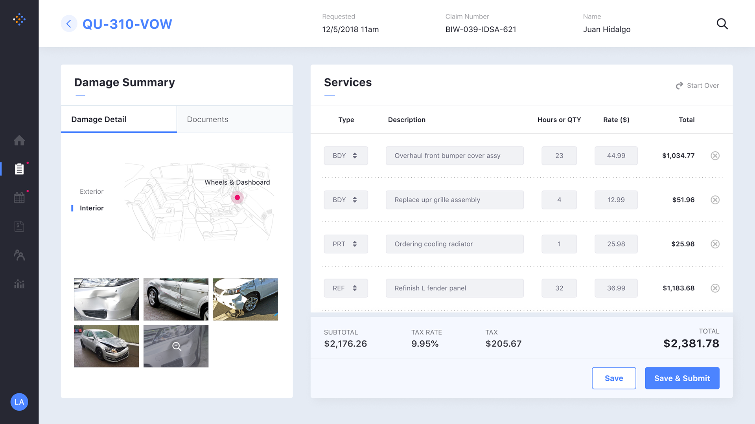Viewport: 755px width, 424px height.
Task: Select the Exterior view option
Action: pyautogui.click(x=92, y=191)
